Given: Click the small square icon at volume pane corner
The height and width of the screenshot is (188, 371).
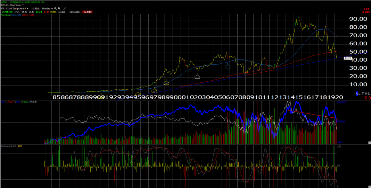Looking at the screenshot, I should [x=369, y=142].
